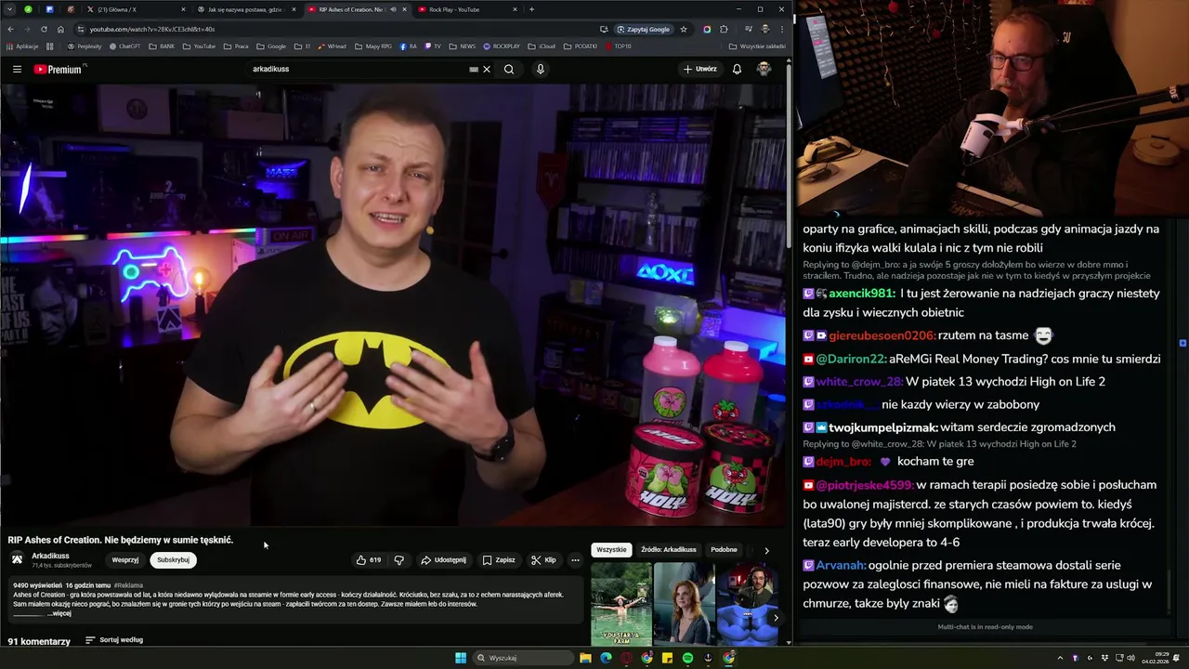Reload the page with refresh icon
The image size is (1189, 669).
(x=44, y=29)
